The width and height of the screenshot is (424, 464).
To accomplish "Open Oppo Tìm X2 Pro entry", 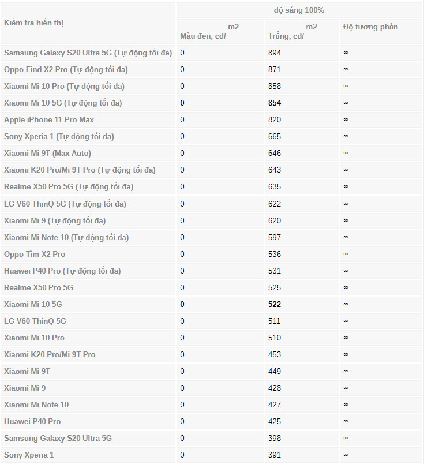I will coord(35,254).
